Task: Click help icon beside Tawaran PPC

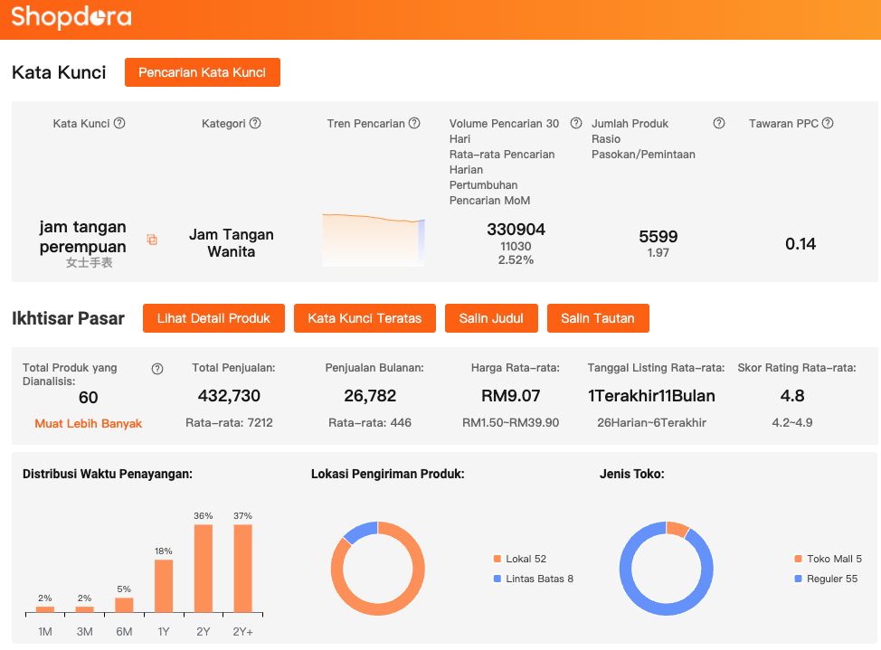Action: point(828,124)
